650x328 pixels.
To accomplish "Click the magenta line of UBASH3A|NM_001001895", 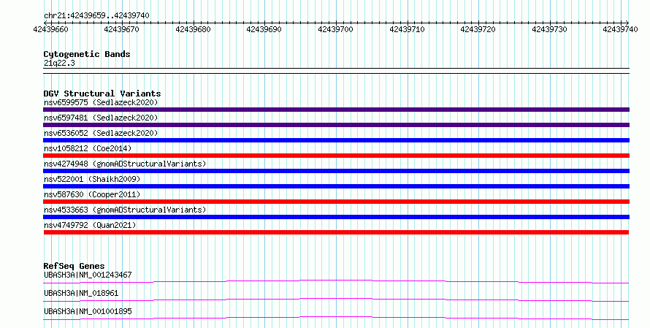I will [x=336, y=318].
